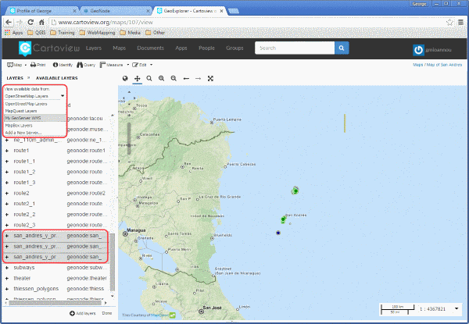Viewport: 469px width, 324px height.
Task: Open the Documents navigation menu
Action: coord(150,48)
